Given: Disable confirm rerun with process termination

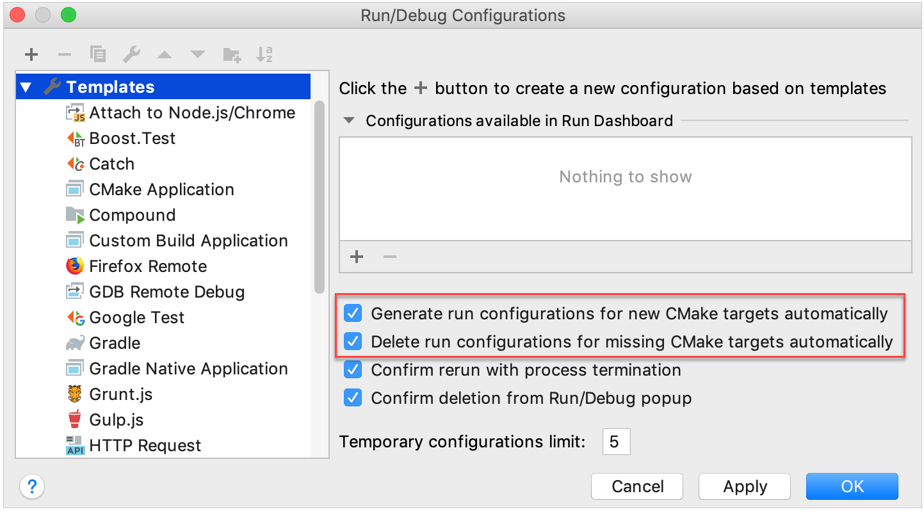Looking at the screenshot, I should point(352,369).
